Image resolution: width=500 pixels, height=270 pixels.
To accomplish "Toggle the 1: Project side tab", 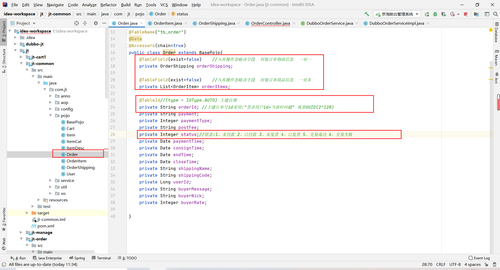I will [x=4, y=31].
